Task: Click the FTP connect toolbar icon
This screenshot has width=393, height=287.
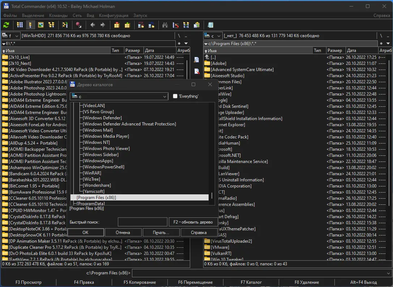Action: (x=141, y=25)
